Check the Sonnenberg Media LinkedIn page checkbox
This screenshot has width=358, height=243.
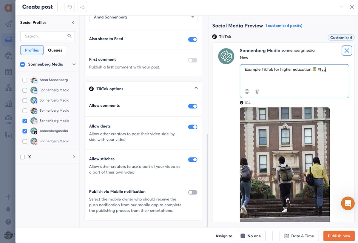(25, 90)
